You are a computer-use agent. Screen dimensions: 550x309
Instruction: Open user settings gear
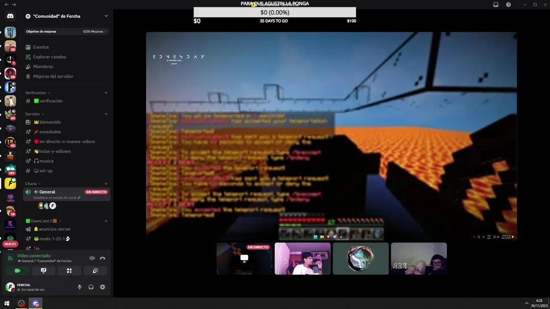[x=102, y=287]
